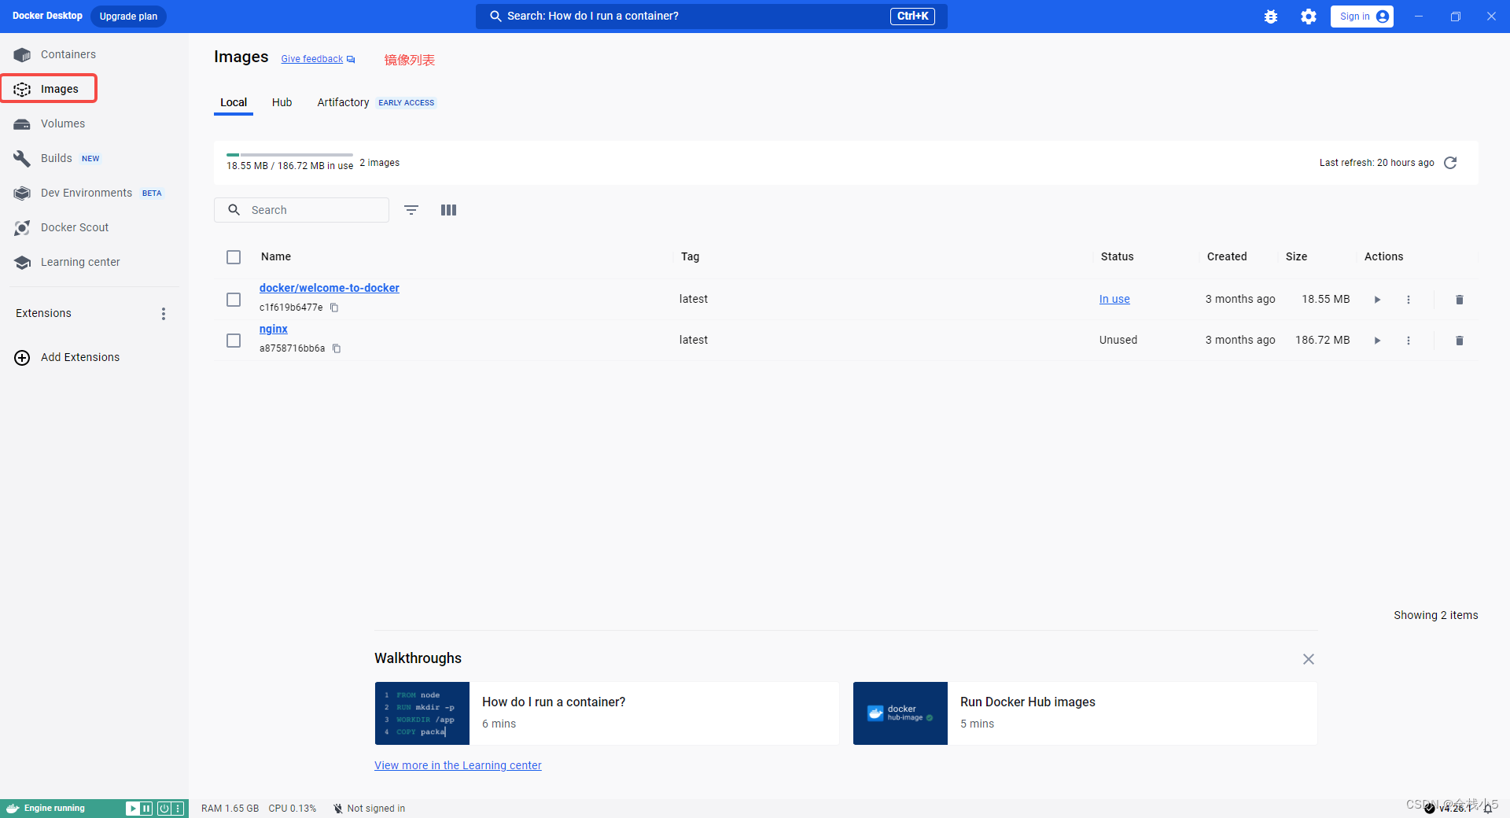Go to Builds in the sidebar
This screenshot has height=818, width=1510.
57,158
